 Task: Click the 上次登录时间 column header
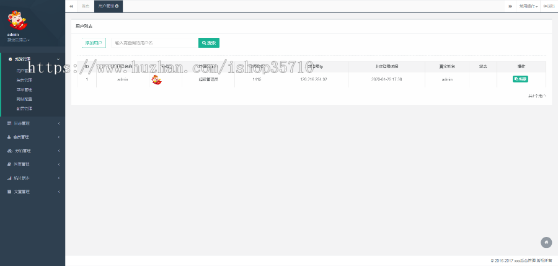[x=386, y=66]
